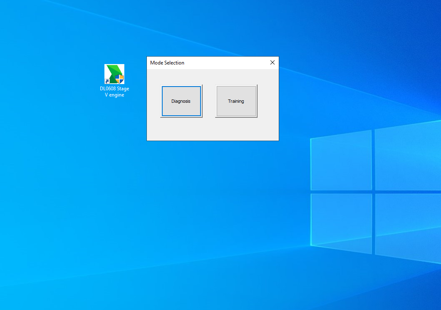The height and width of the screenshot is (310, 441).
Task: Click empty desktop left of the DL0608 icon
Action: click(62, 79)
